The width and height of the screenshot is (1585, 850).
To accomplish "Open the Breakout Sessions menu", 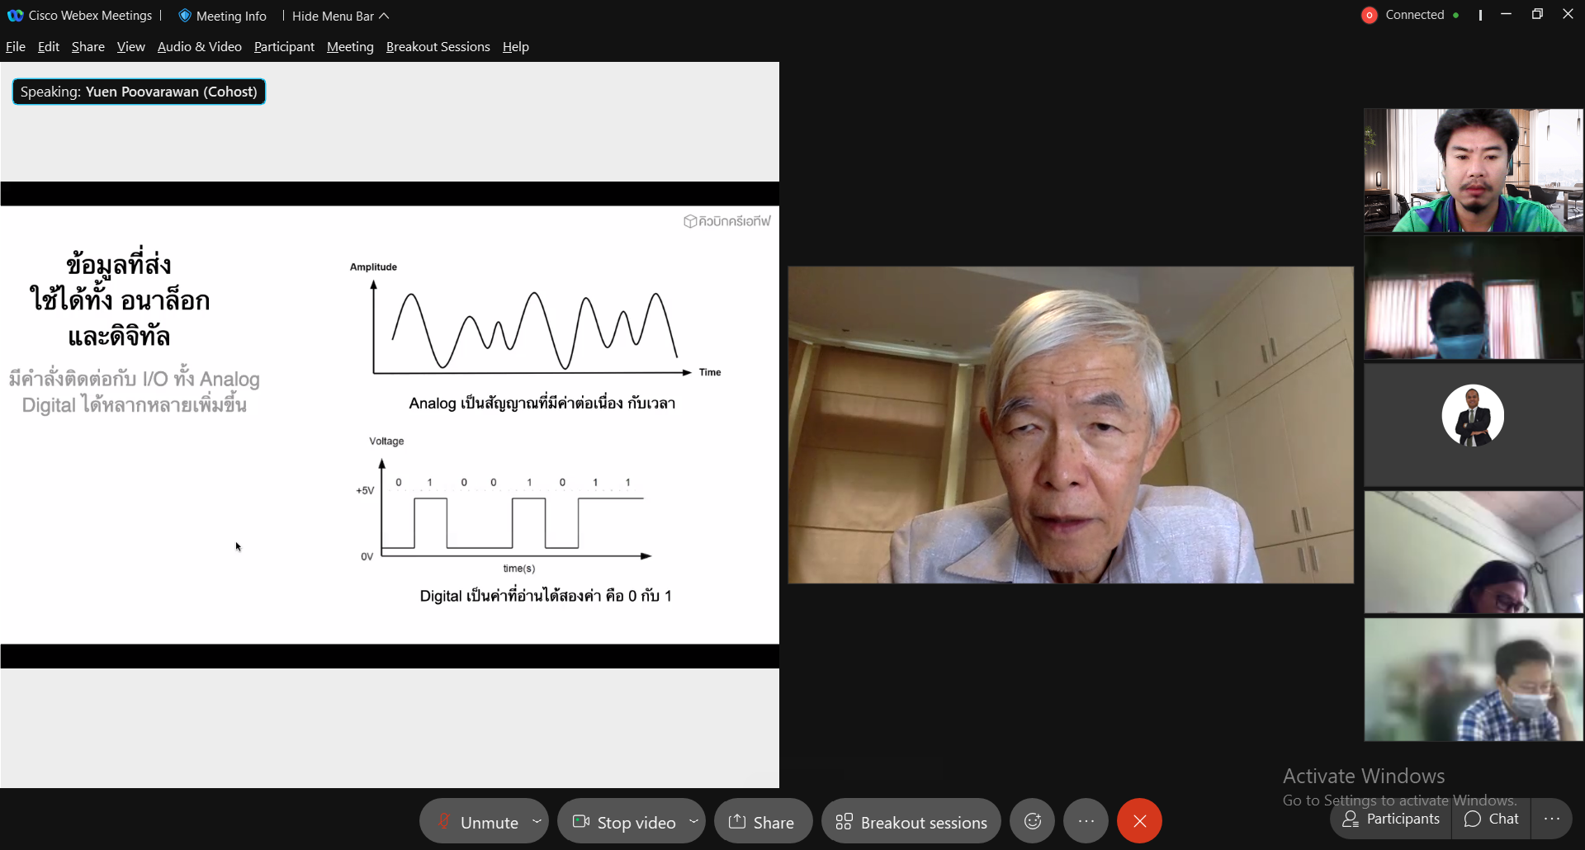I will pos(438,47).
